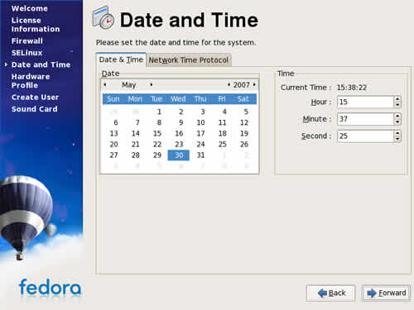Decrease year before 2007
This screenshot has width=414, height=310.
coord(229,84)
